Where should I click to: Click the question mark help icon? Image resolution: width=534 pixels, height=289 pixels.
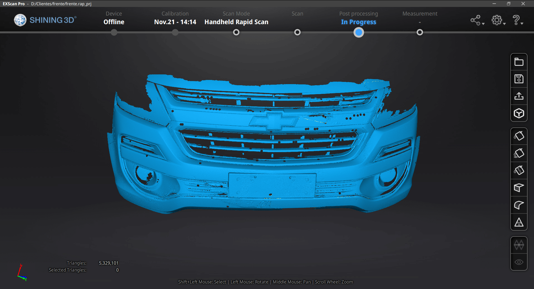pos(516,20)
